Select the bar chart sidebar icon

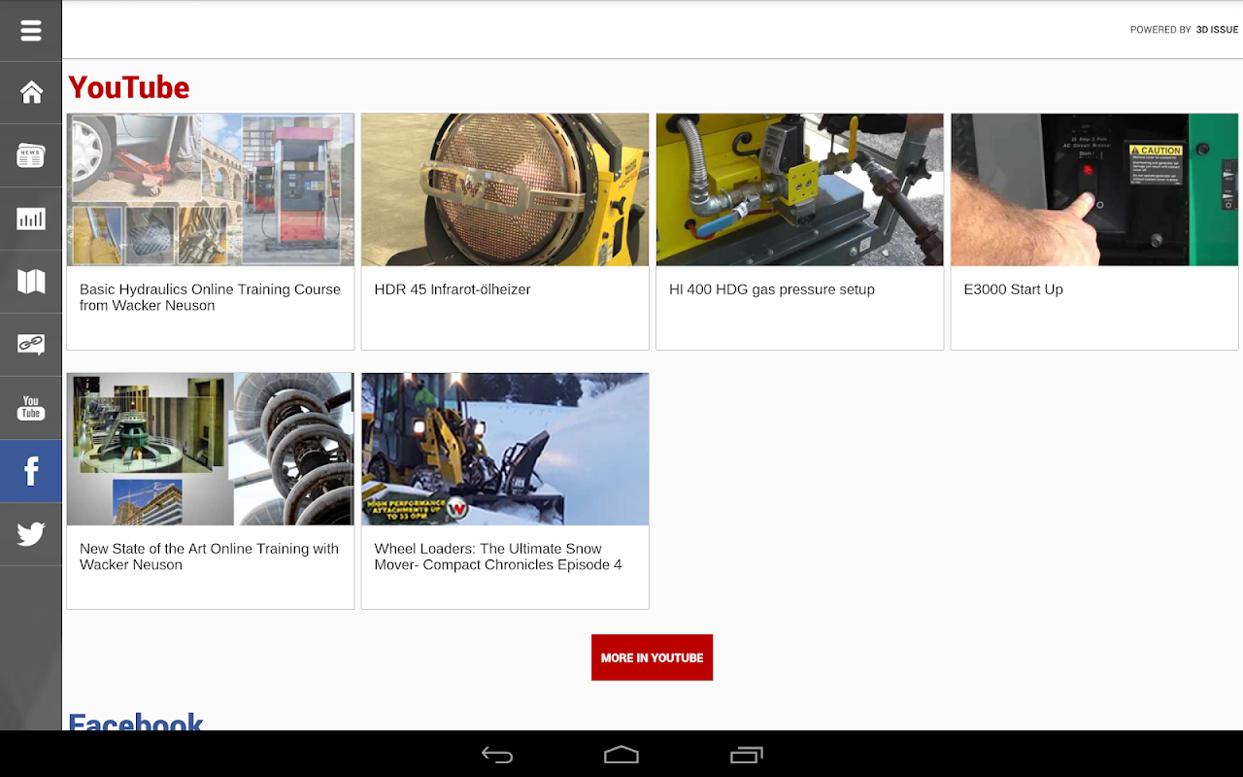(31, 219)
